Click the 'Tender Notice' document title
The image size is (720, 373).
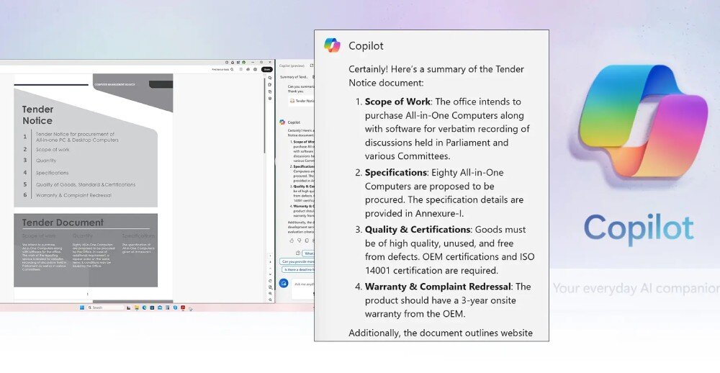pyautogui.click(x=37, y=114)
